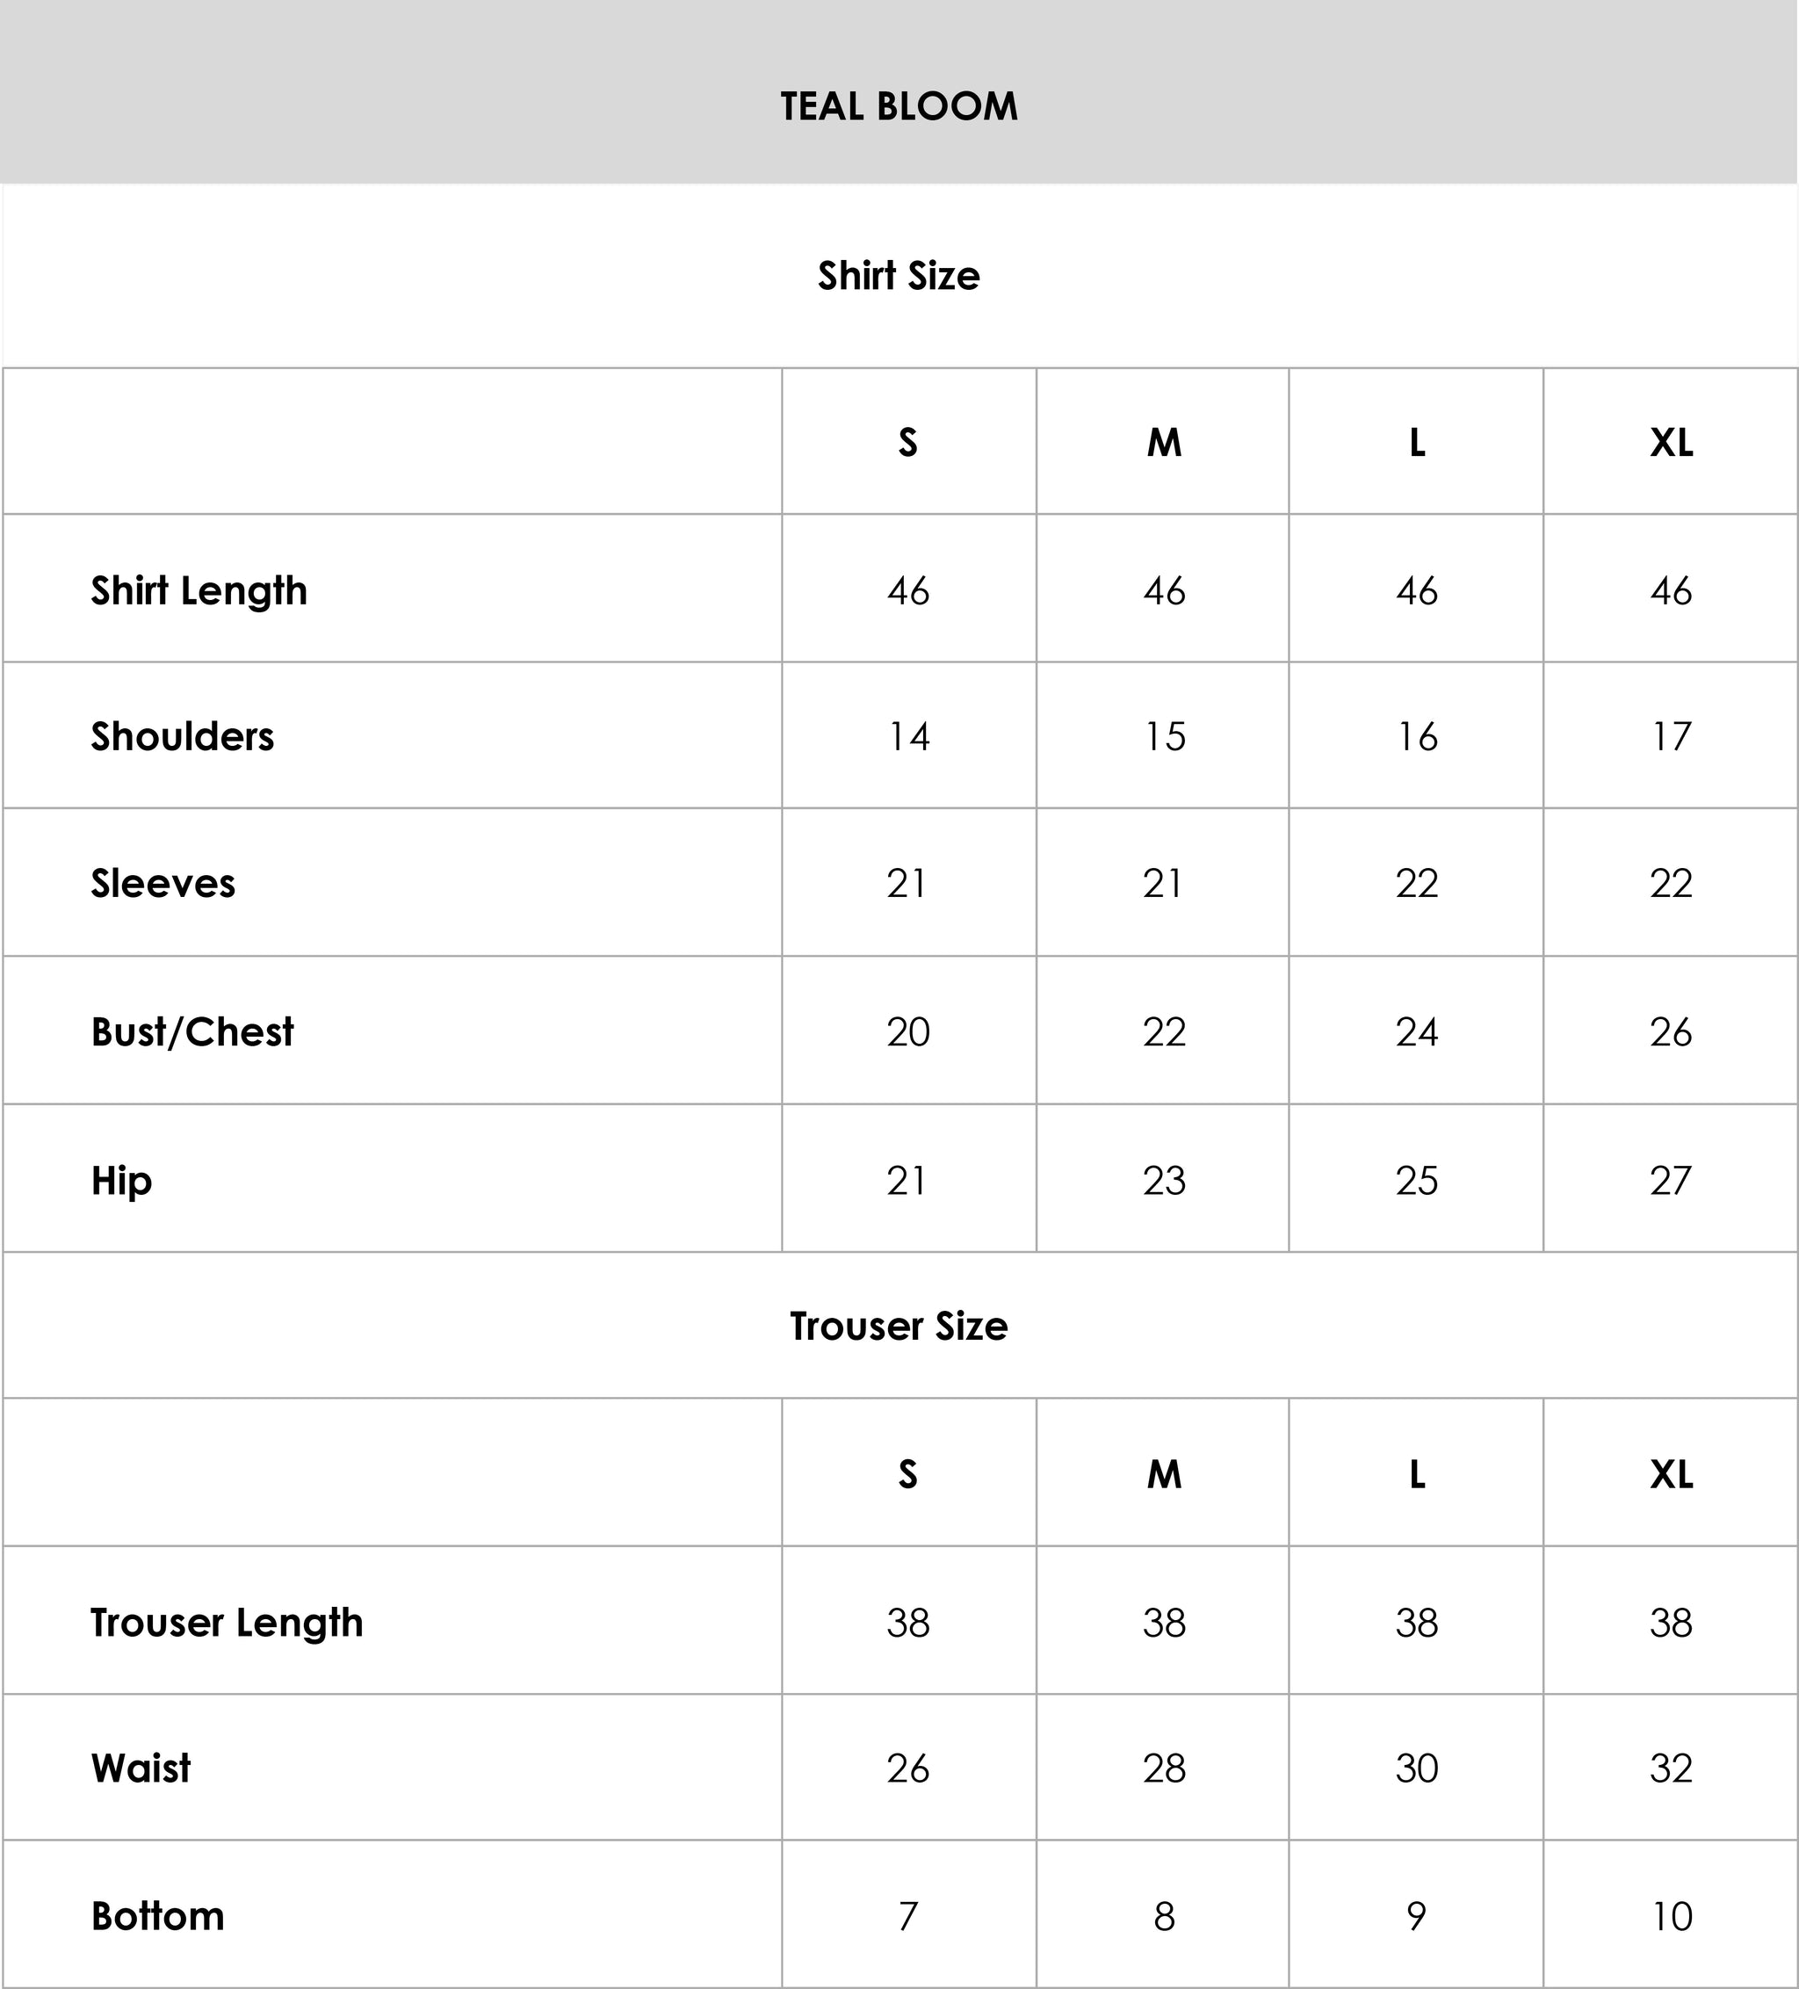
Task: Click Shoulders value 14 for size S
Action: pyautogui.click(x=908, y=736)
